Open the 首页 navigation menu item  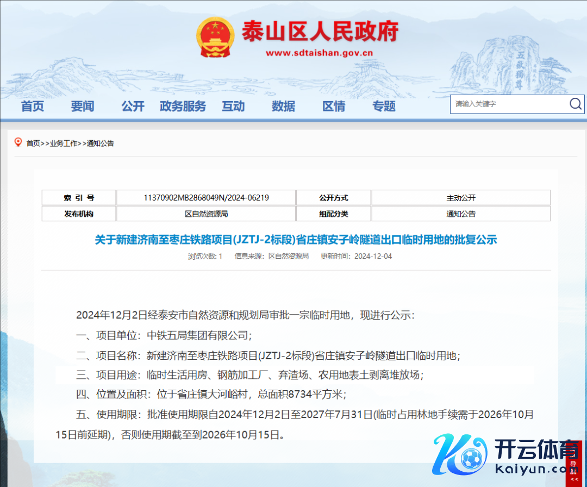[x=33, y=107]
